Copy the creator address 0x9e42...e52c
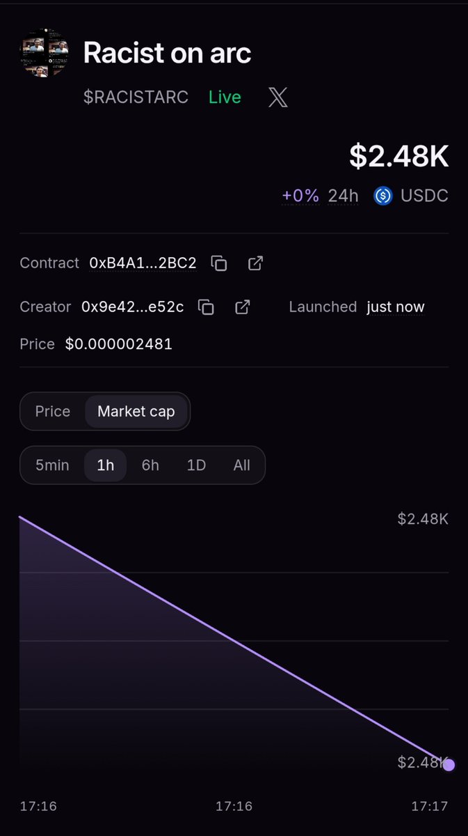 click(x=207, y=307)
